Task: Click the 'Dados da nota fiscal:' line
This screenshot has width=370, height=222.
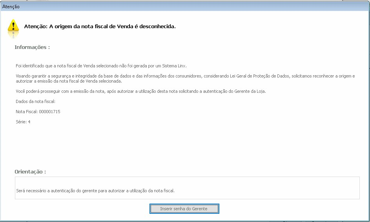Action: 35,101
